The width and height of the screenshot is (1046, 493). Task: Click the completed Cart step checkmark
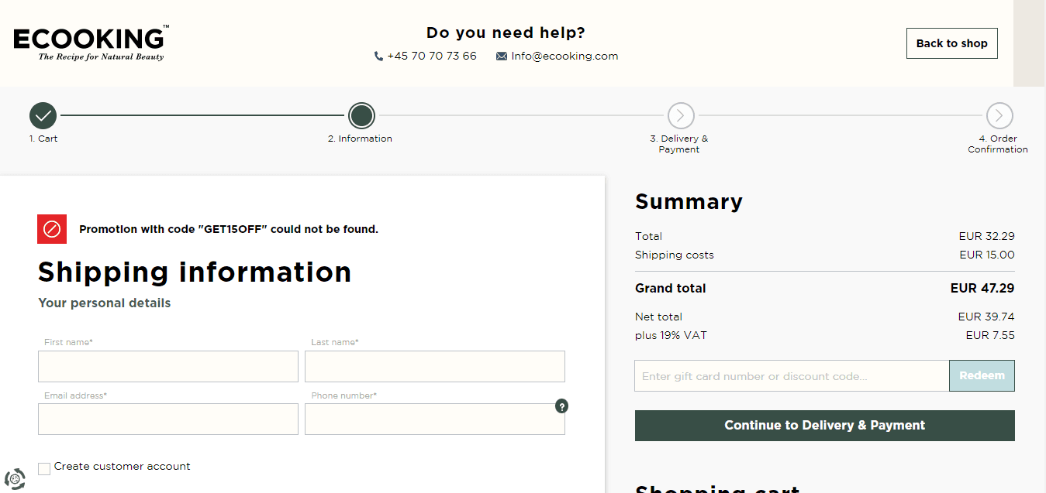(x=43, y=116)
